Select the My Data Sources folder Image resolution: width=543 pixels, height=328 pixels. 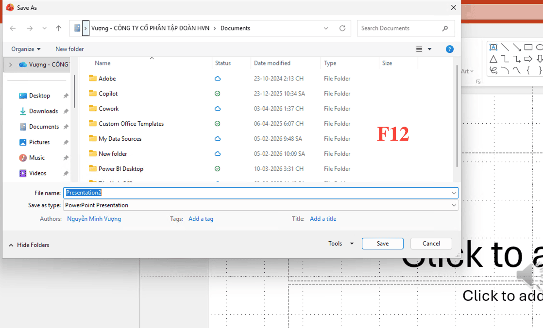tap(120, 139)
